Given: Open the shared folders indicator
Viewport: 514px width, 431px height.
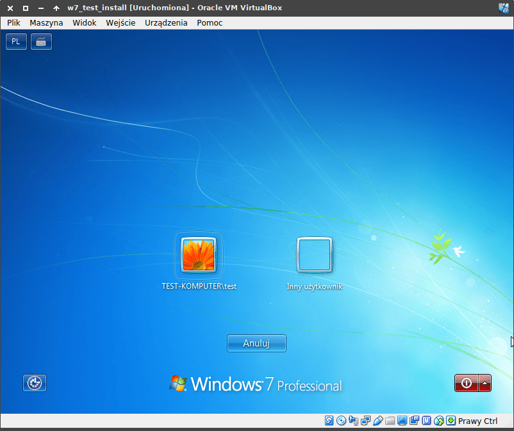Looking at the screenshot, I should click(x=390, y=421).
